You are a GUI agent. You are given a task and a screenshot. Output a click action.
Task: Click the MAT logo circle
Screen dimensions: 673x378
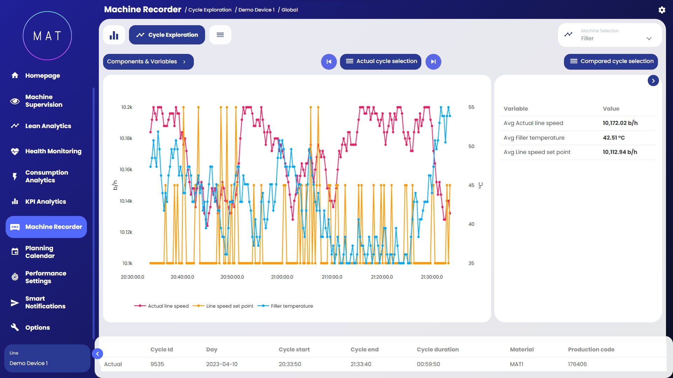[x=47, y=36]
